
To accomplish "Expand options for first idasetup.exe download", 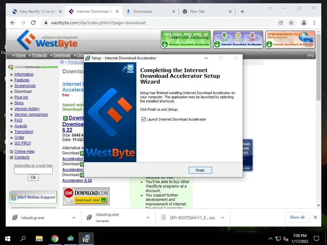I will click(74, 218).
